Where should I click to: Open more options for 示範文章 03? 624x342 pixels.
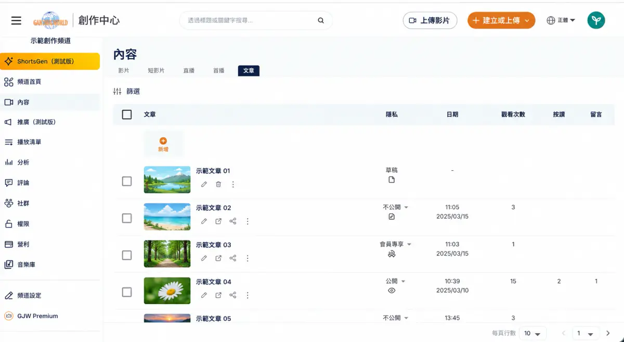[248, 258]
